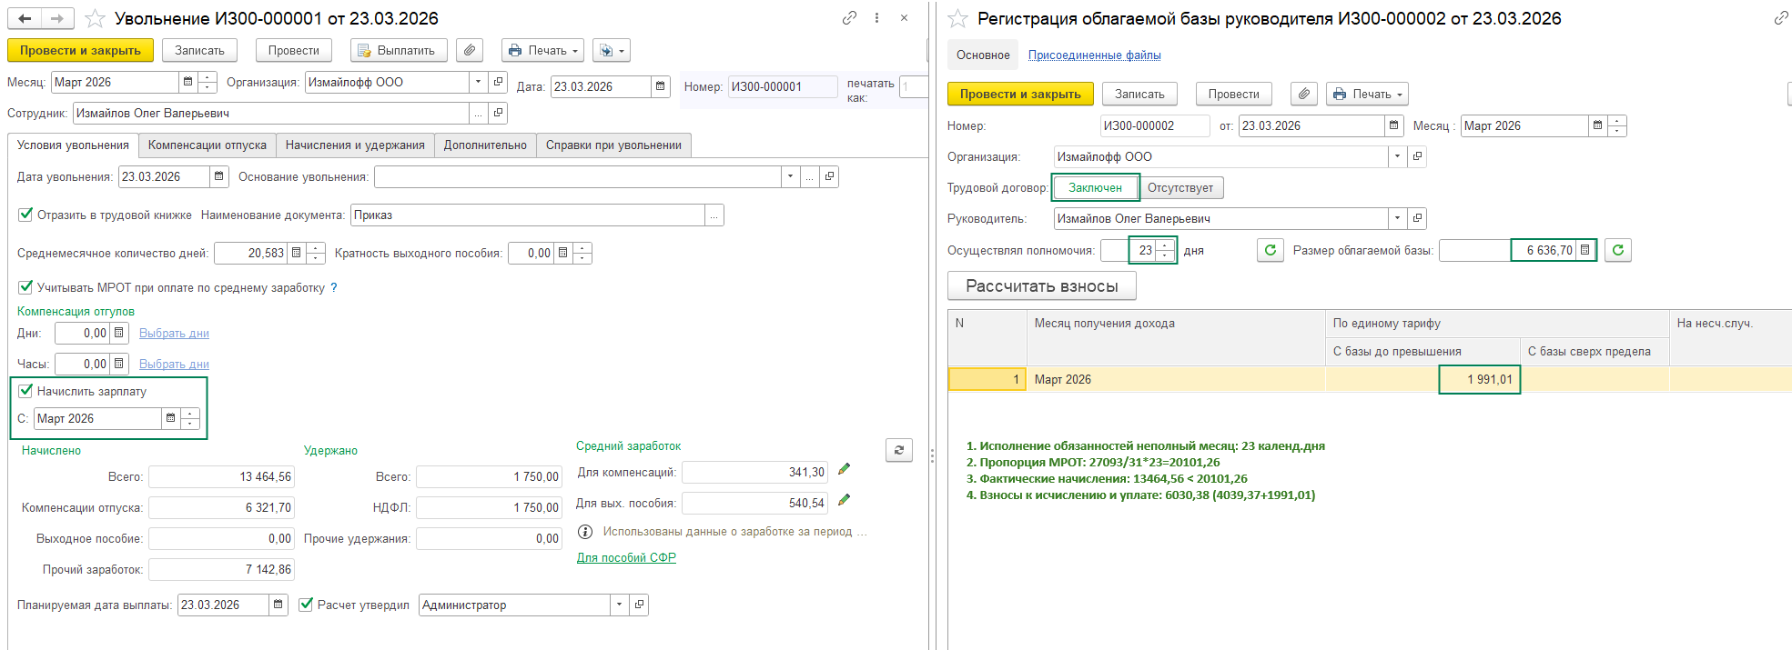The width and height of the screenshot is (1792, 650).
Task: Edit average earnings Для компенсаций pencil
Action: [x=844, y=470]
